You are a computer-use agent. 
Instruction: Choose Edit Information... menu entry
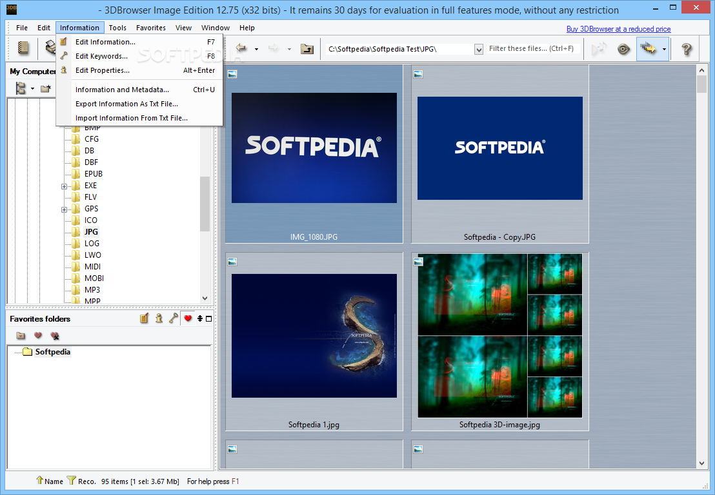tap(139, 42)
